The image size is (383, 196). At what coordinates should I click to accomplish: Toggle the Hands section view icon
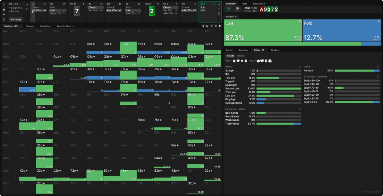[300, 67]
